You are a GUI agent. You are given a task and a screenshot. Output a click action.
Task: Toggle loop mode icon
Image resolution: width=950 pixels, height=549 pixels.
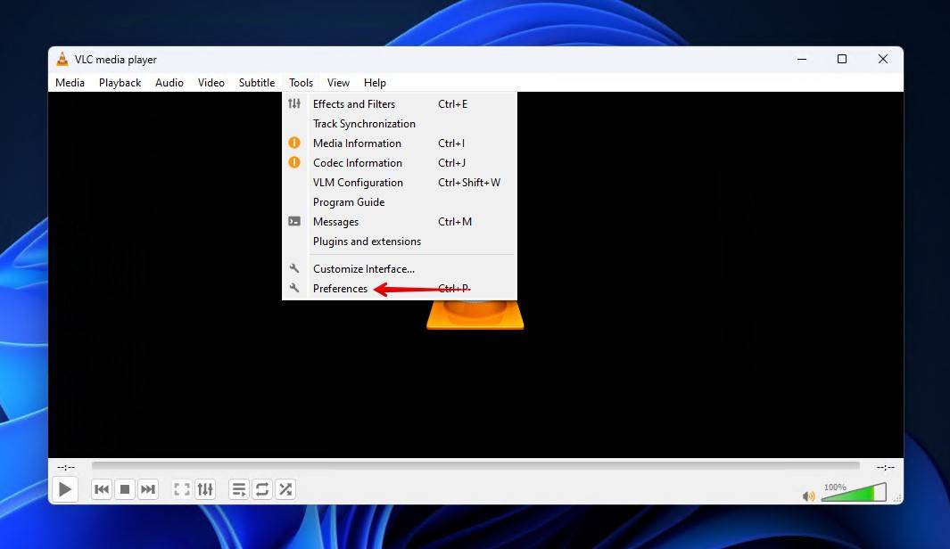pos(261,489)
